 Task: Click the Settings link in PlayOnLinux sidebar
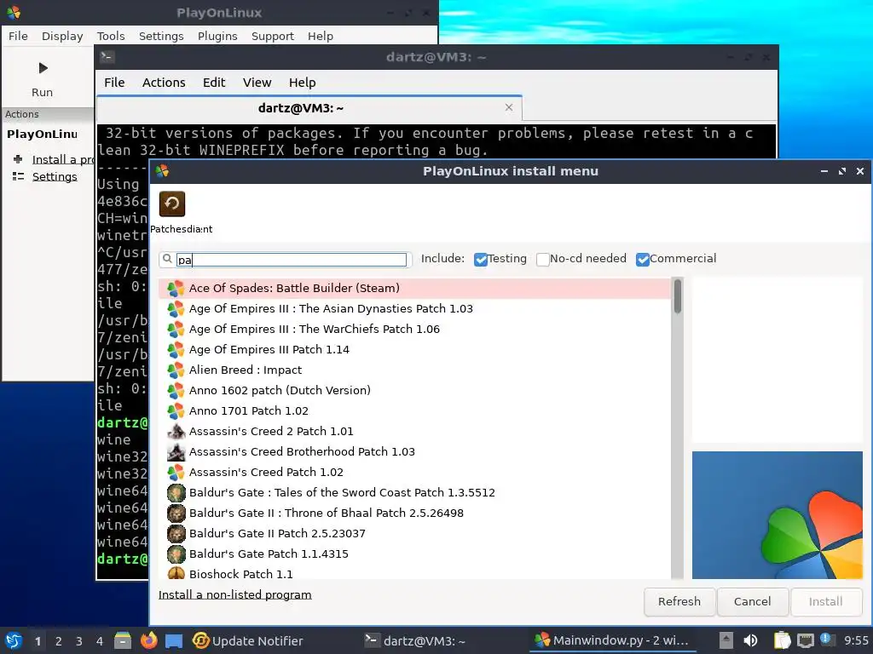[55, 176]
